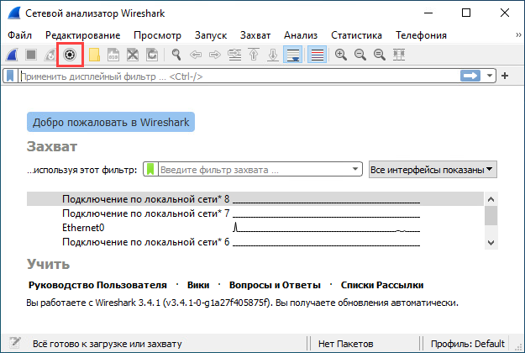Open the Захват menu
Image resolution: width=525 pixels, height=353 pixels.
point(255,35)
